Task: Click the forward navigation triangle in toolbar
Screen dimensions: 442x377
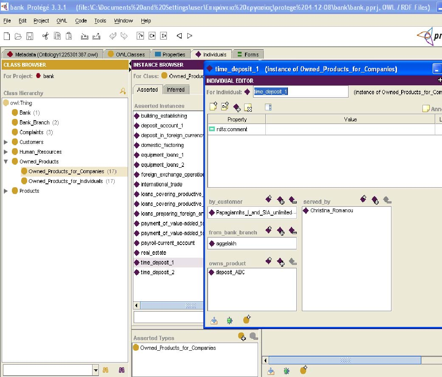Action: pos(190,36)
